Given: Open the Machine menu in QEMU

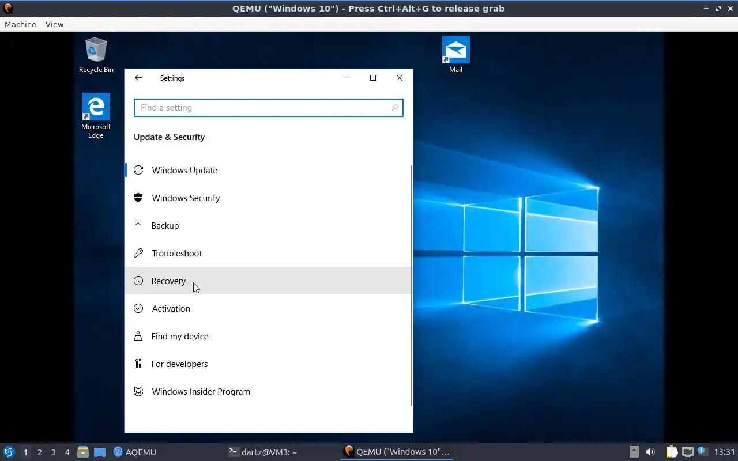Looking at the screenshot, I should (x=20, y=24).
